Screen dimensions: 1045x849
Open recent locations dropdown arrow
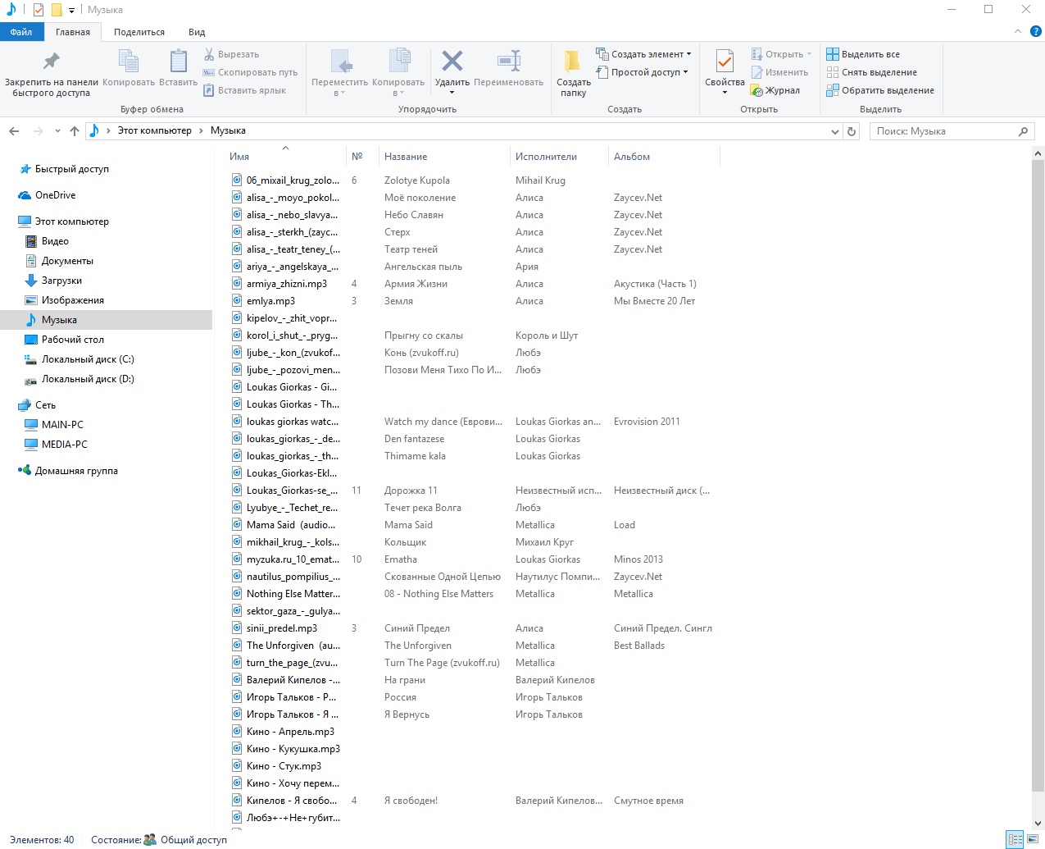pos(57,131)
